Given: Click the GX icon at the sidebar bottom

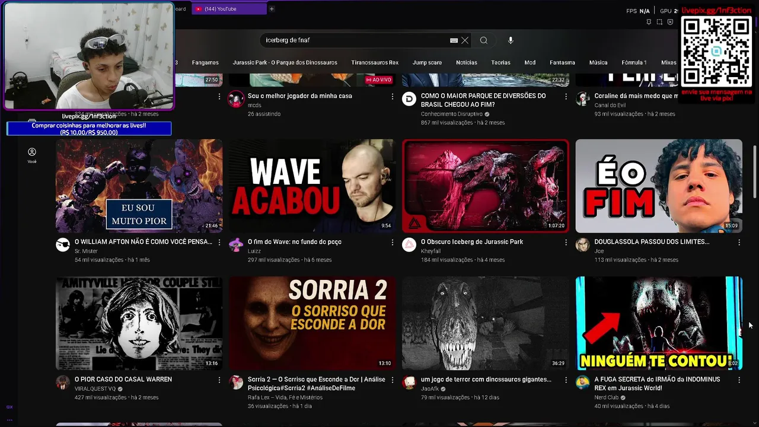Looking at the screenshot, I should click(x=9, y=407).
